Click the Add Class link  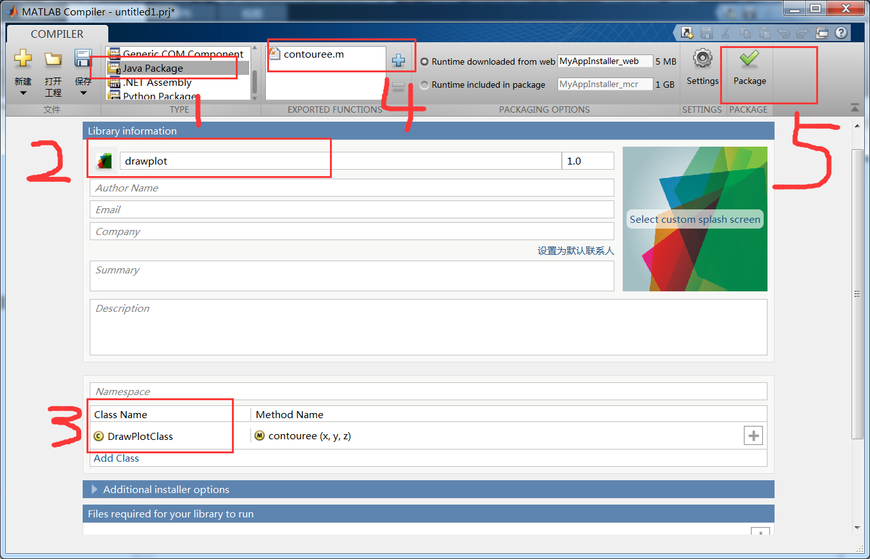(116, 458)
